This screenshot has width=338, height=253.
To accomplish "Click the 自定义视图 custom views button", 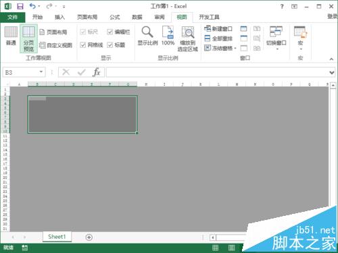I will pos(55,45).
